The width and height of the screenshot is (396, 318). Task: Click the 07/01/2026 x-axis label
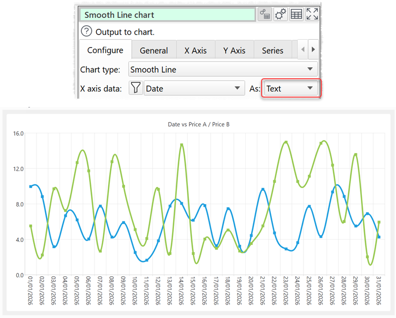(x=100, y=290)
